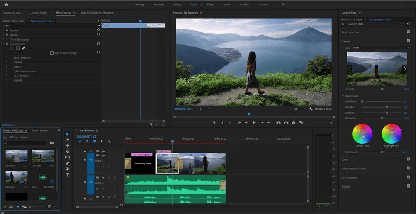Select the Pen tool in the tools panel
The image size is (416, 214).
click(x=68, y=163)
